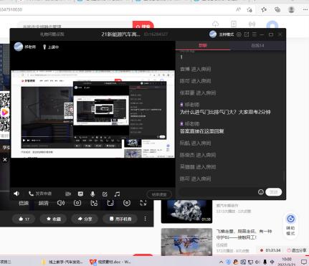Open the whiteboard edit icon
This screenshot has height=266, width=309.
coord(105,194)
